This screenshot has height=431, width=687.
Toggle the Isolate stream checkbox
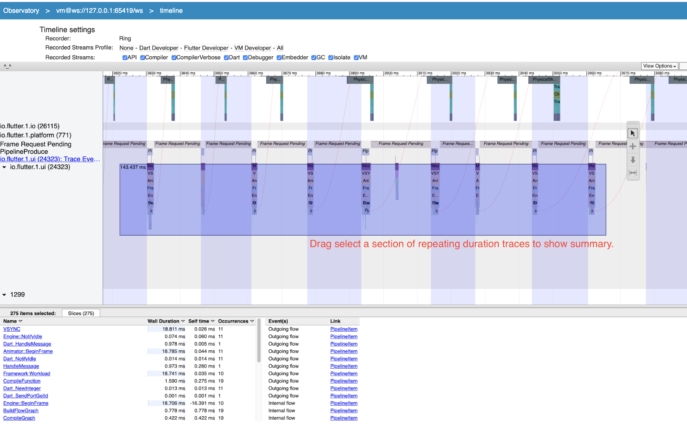(331, 58)
